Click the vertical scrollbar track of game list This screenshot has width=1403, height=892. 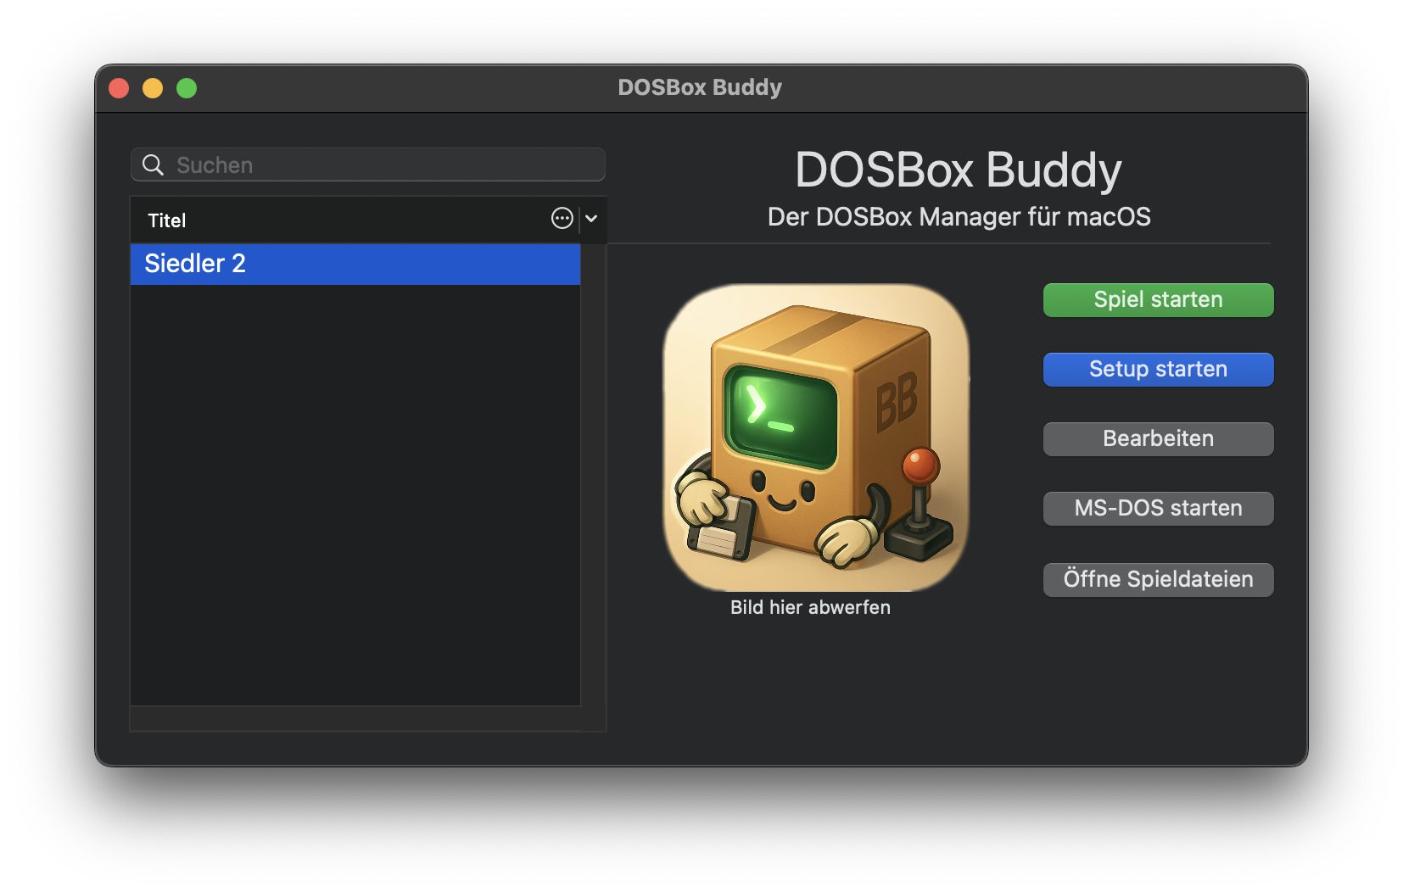(593, 475)
